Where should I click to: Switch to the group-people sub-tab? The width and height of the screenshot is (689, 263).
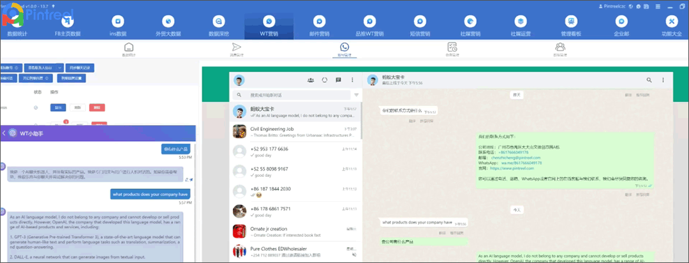pyautogui.click(x=560, y=50)
